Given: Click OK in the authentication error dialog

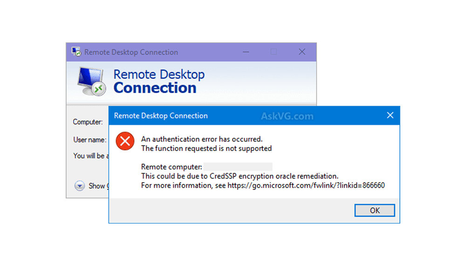Looking at the screenshot, I should [375, 211].
